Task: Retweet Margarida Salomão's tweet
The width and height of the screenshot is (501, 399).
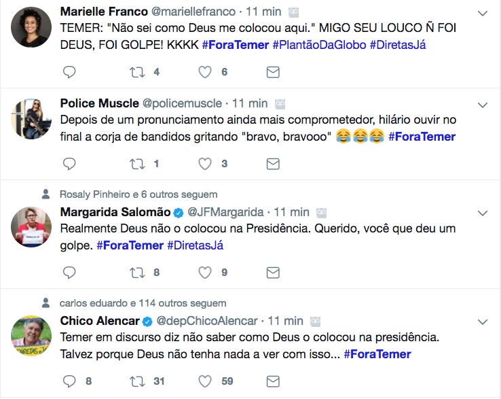Action: [138, 273]
